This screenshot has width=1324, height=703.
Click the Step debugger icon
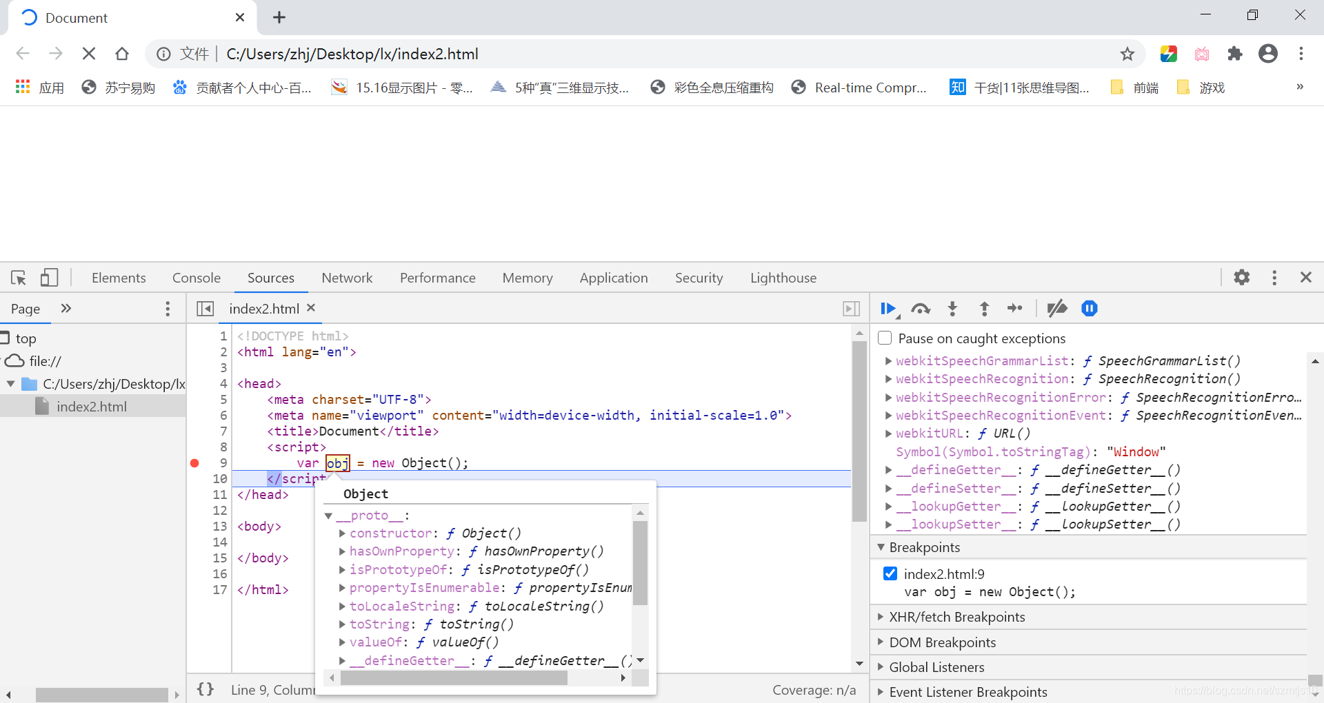click(1015, 308)
